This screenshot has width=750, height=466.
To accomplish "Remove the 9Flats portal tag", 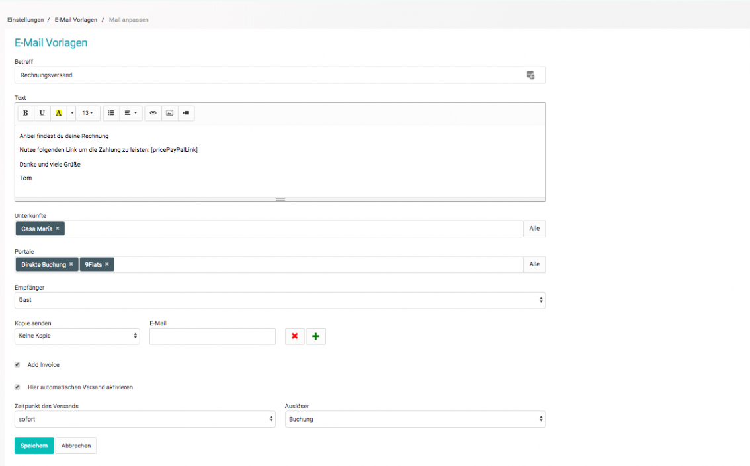I will [107, 264].
